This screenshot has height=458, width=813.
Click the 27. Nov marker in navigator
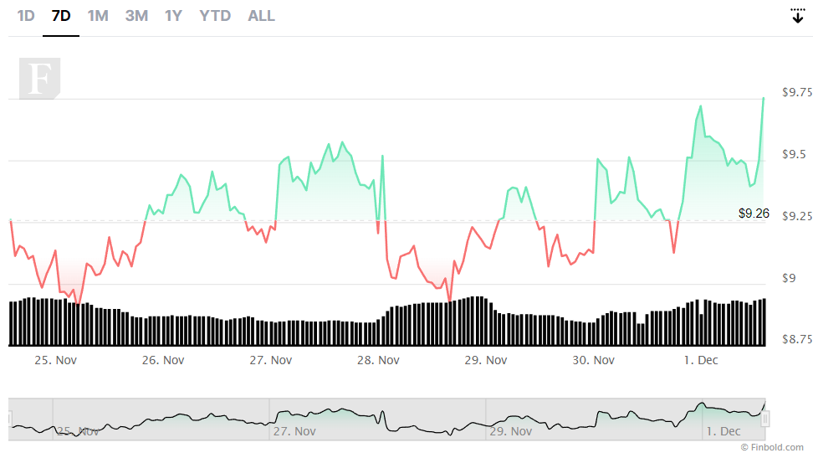294,431
